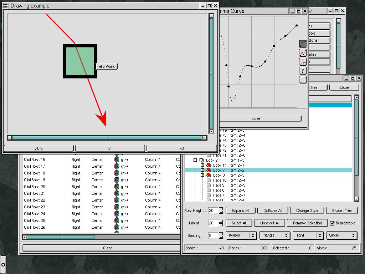The image size is (365, 274).
Task: Click the drawing area horizontal scrollbar
Action: pyautogui.click(x=107, y=138)
